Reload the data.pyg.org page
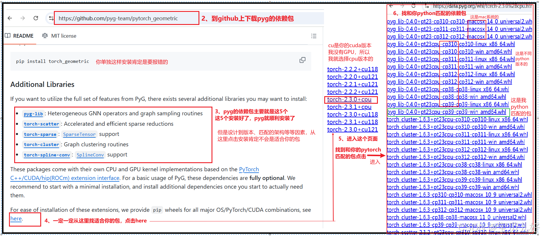541x237 pixels. click(414, 6)
